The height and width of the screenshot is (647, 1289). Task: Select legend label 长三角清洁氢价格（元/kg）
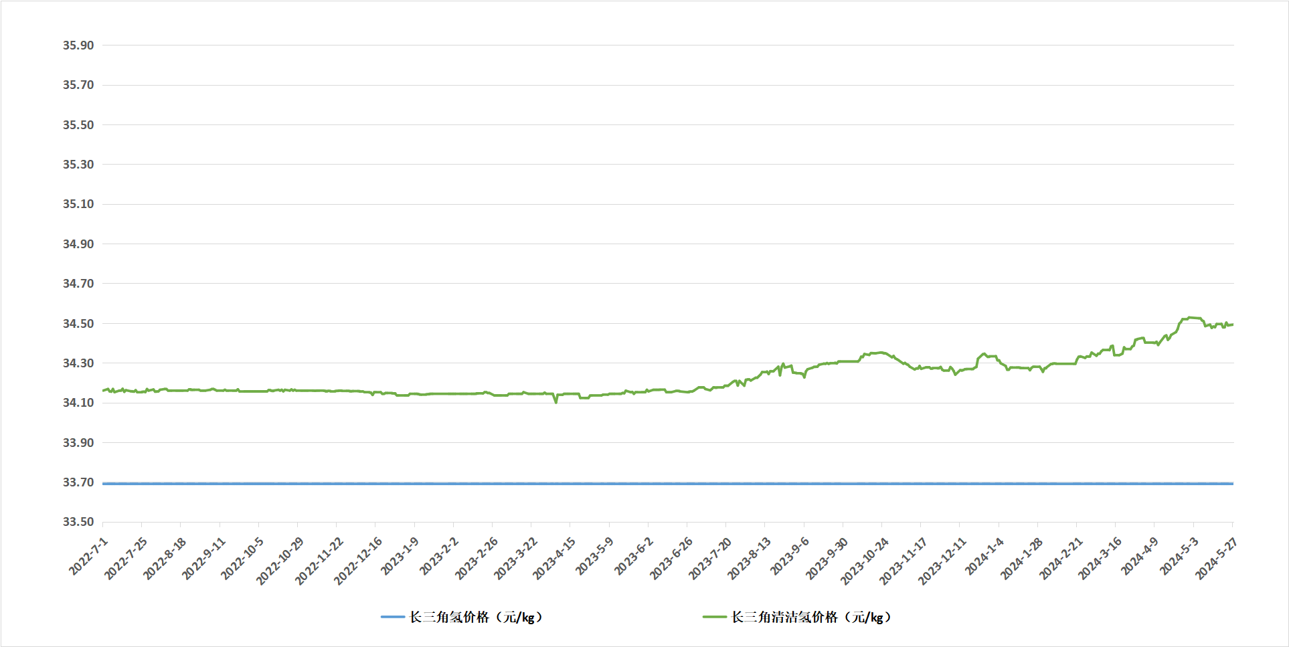(811, 617)
